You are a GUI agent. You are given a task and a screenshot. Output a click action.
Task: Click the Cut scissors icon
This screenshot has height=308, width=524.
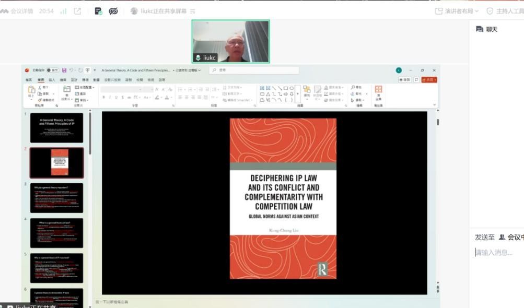(x=40, y=87)
